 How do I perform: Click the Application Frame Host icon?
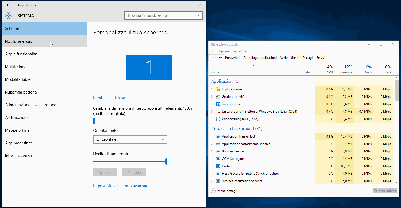[218, 136]
